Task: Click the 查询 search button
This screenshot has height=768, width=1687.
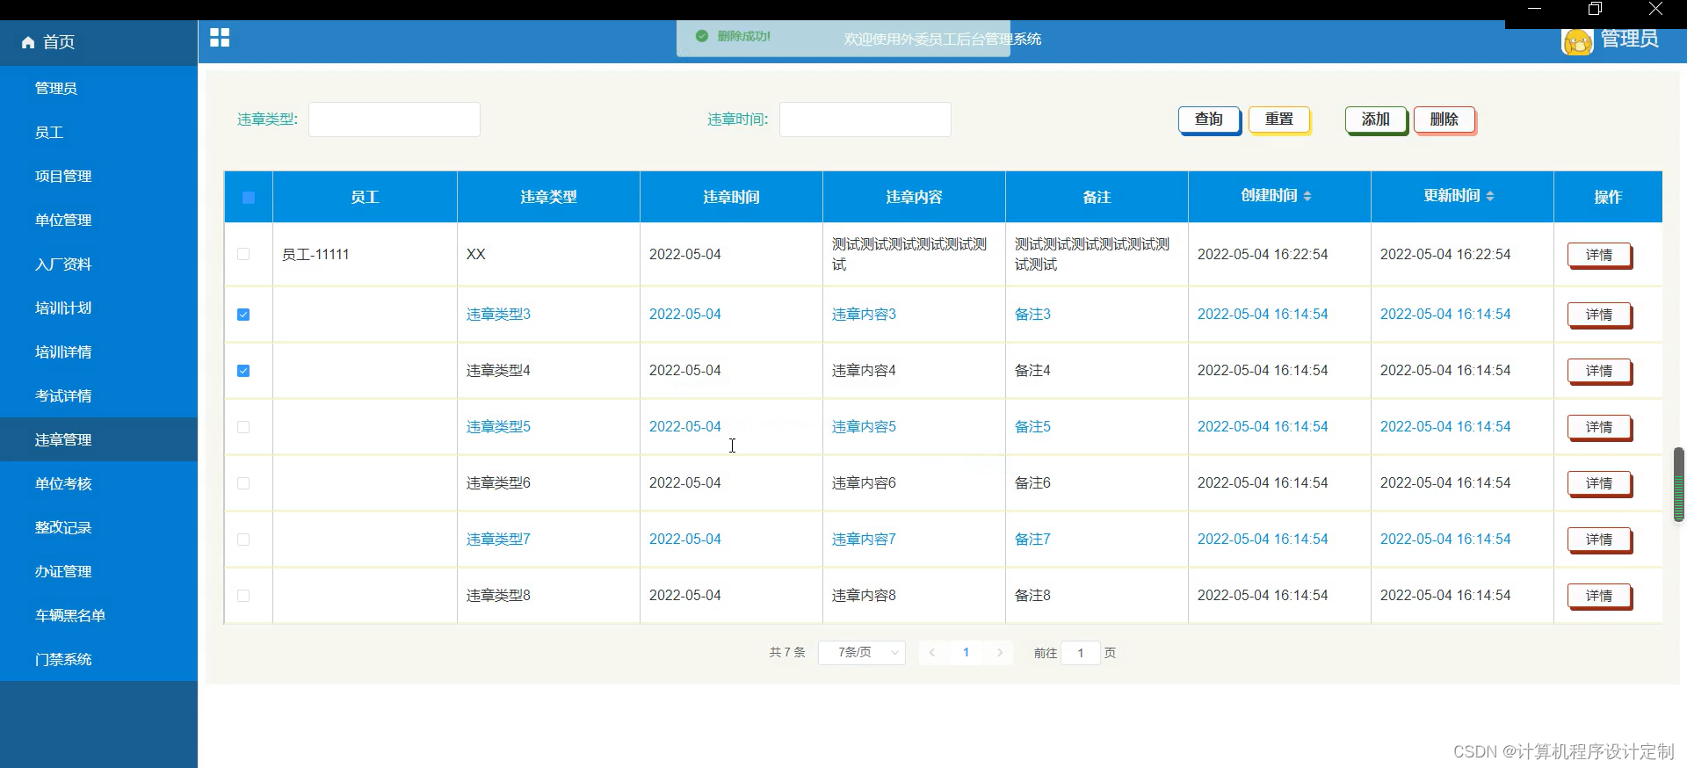Action: [1209, 120]
